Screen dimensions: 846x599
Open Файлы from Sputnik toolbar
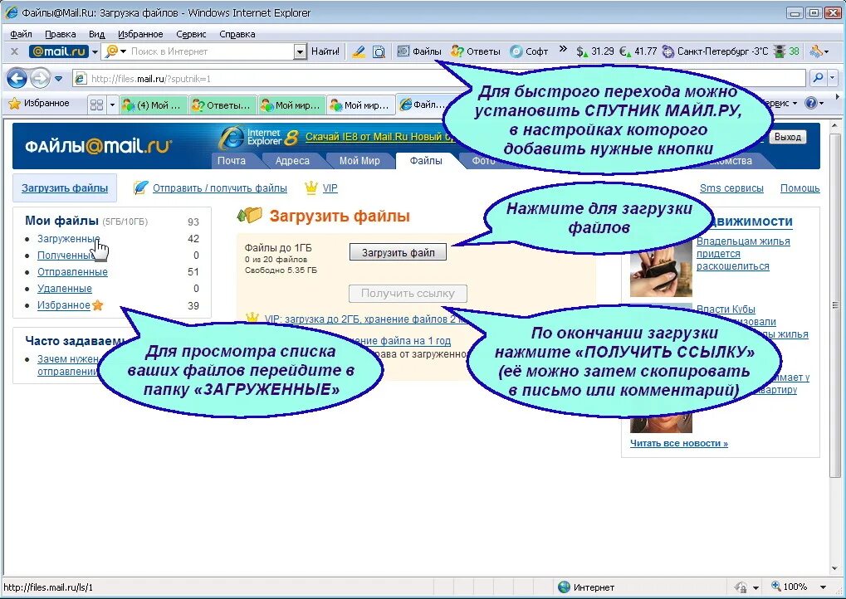tap(419, 51)
